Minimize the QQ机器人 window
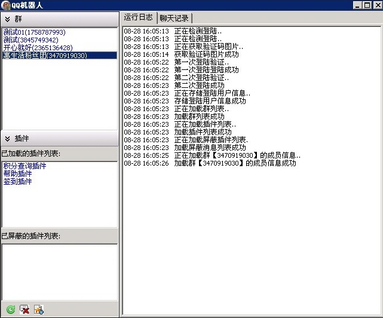Screen dimensions: 383x318 pos(357,5)
